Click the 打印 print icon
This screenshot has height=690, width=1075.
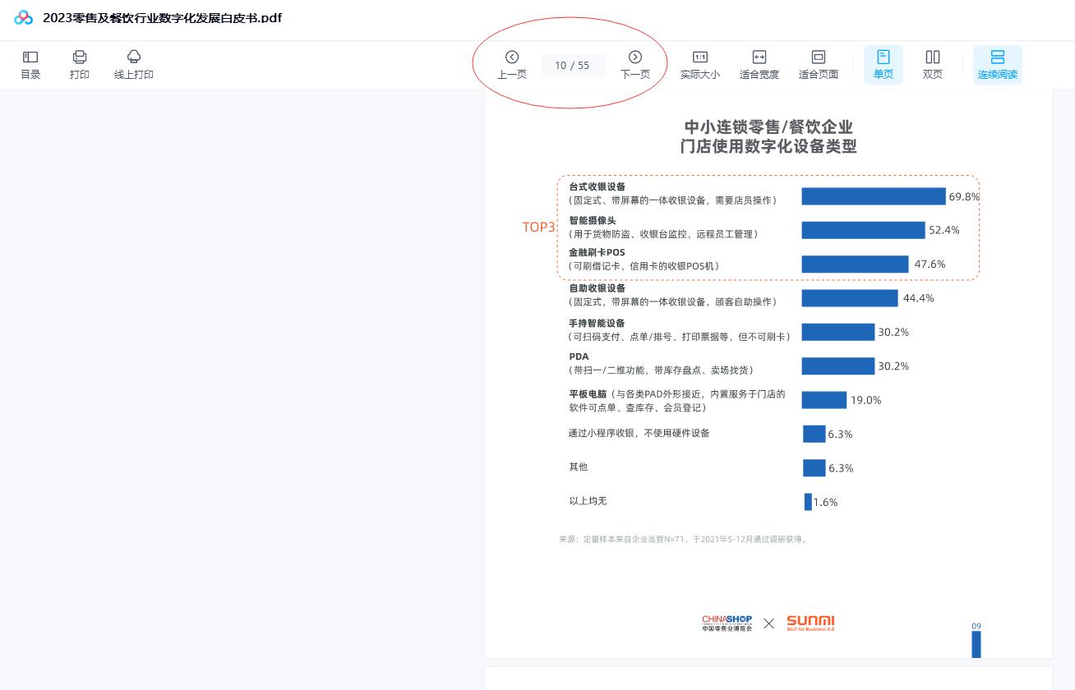pos(80,65)
